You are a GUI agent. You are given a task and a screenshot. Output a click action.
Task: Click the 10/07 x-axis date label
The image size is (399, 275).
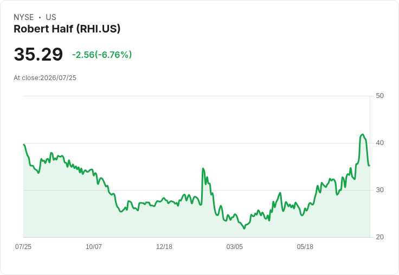[x=94, y=246]
